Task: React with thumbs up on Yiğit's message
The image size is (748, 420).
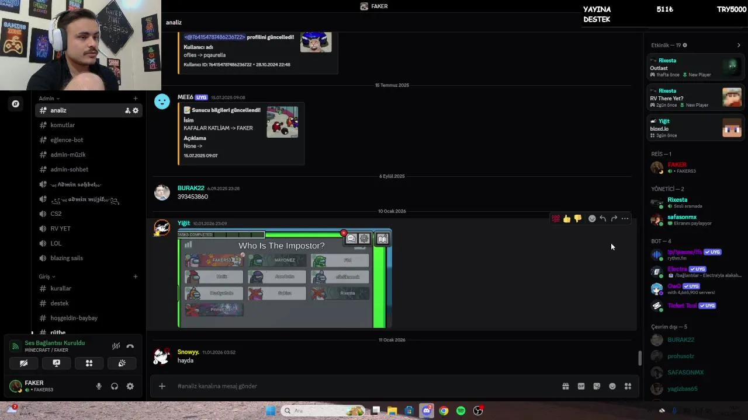Action: pyautogui.click(x=567, y=219)
